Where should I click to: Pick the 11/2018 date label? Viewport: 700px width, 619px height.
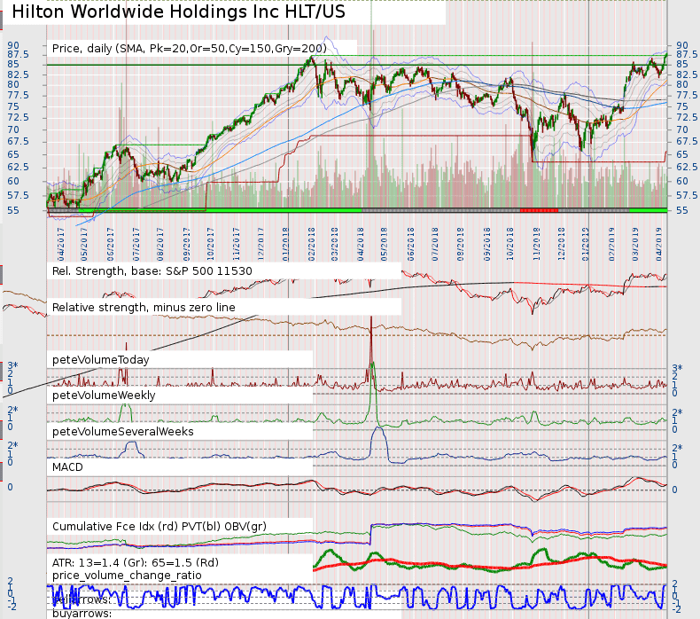(x=537, y=245)
